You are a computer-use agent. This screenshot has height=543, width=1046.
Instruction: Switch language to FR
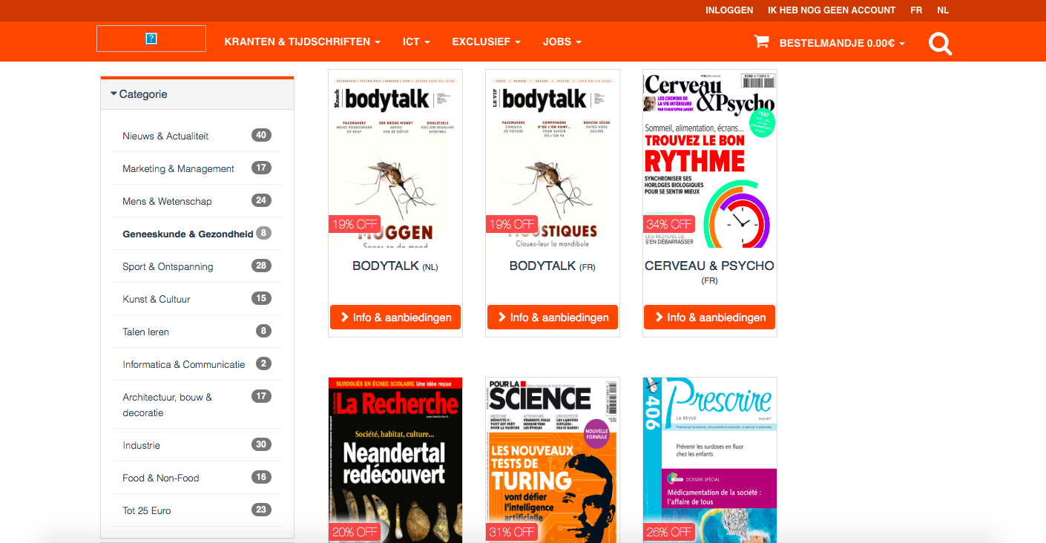pyautogui.click(x=916, y=10)
